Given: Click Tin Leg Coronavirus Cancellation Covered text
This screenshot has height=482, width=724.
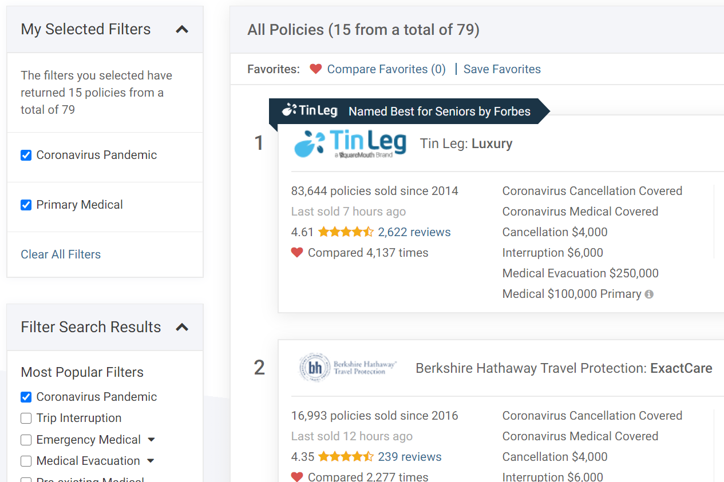Looking at the screenshot, I should click(x=592, y=191).
